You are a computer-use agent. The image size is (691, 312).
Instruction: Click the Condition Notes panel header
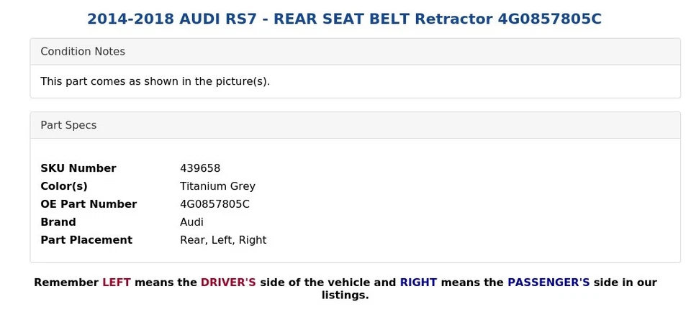83,52
